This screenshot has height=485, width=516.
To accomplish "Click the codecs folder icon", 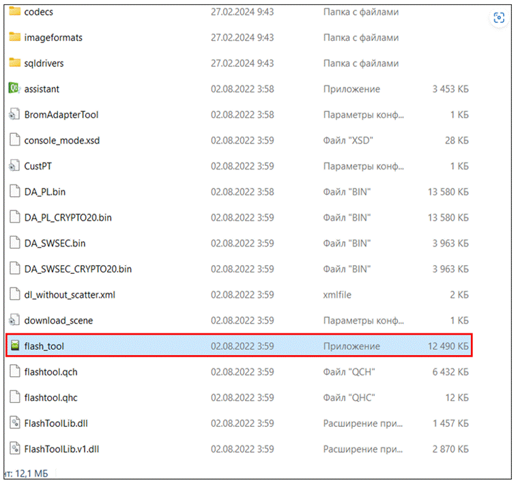I will click(x=14, y=11).
